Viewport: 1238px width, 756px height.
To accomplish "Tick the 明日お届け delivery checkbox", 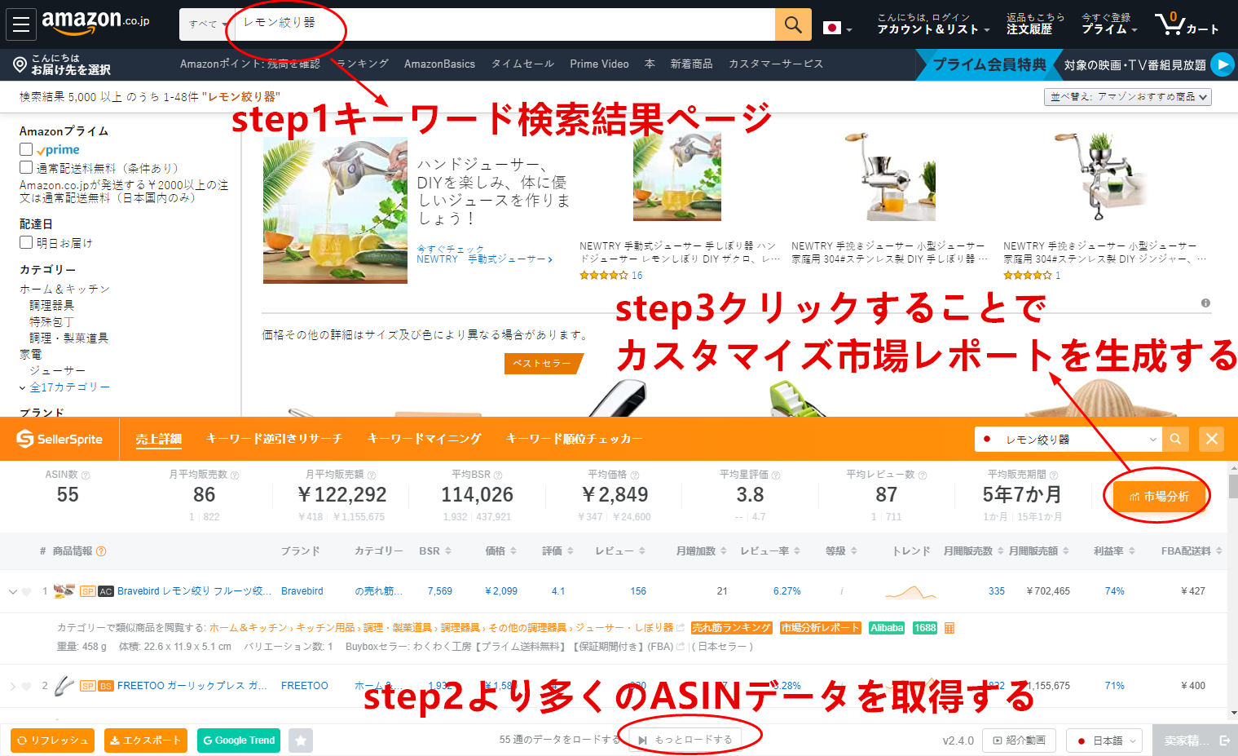I will pos(26,242).
